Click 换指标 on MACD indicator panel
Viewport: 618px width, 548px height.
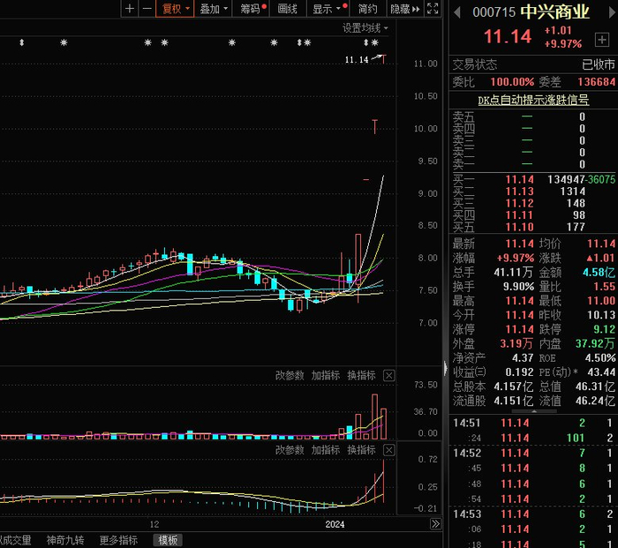[x=361, y=449]
